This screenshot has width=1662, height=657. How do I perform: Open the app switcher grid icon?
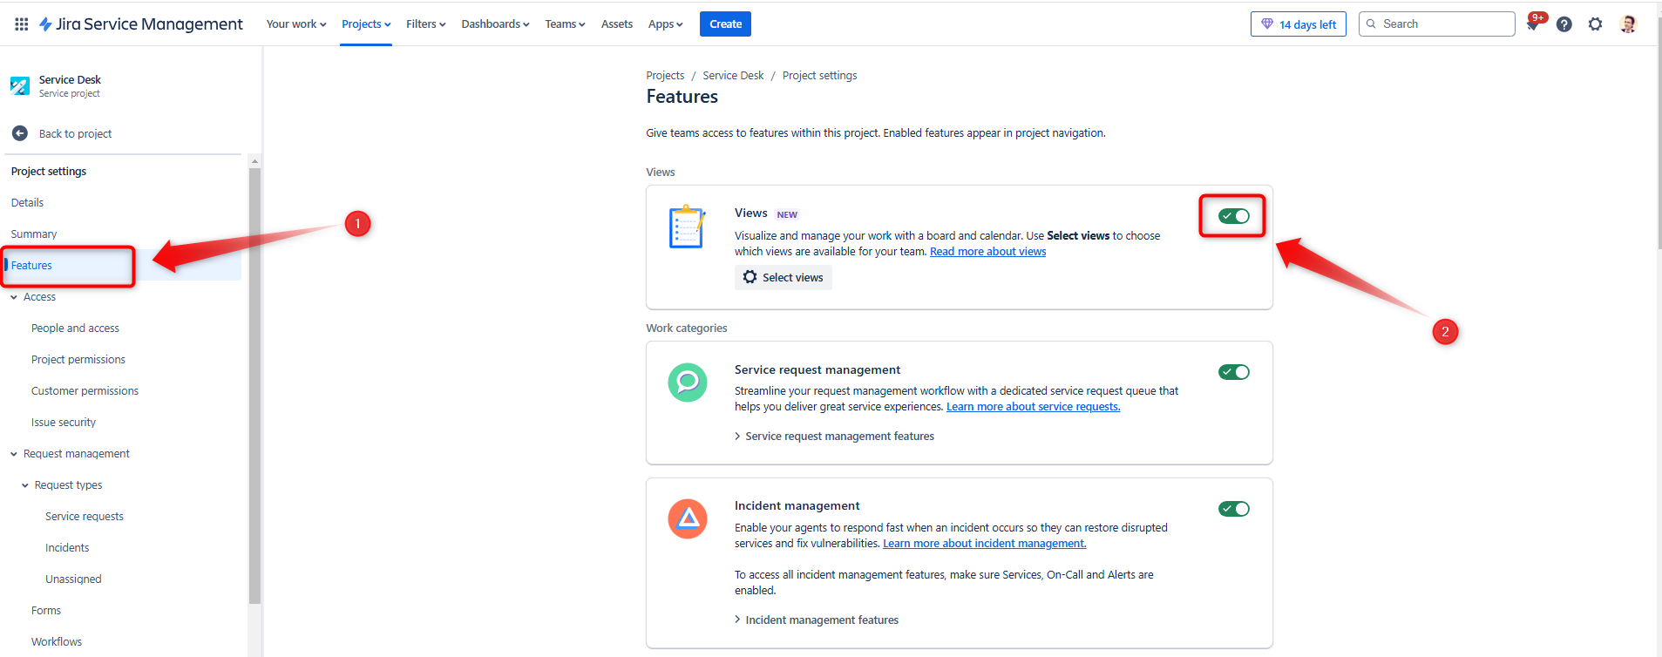pyautogui.click(x=21, y=24)
